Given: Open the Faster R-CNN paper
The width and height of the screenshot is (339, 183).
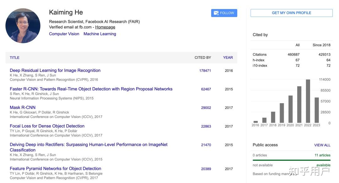Looking at the screenshot, I should pos(91,89).
